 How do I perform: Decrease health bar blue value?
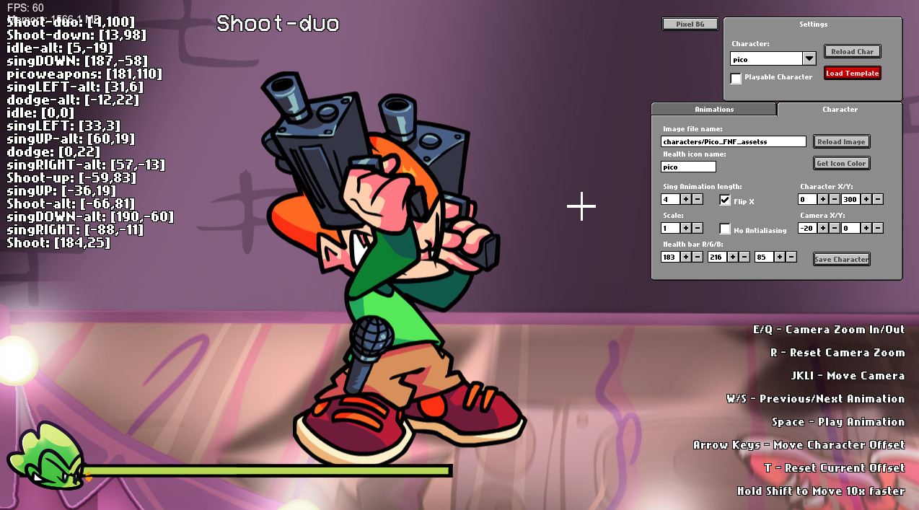[x=791, y=257]
